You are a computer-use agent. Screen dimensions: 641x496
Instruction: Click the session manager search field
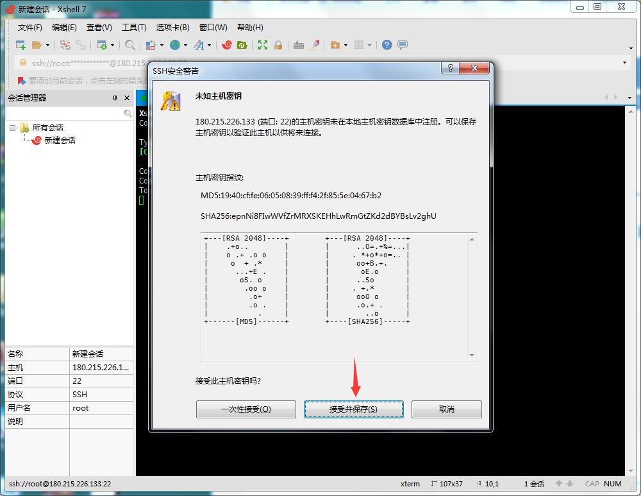(65, 114)
